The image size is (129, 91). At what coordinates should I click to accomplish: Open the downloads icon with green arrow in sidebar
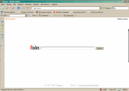pos(2,25)
